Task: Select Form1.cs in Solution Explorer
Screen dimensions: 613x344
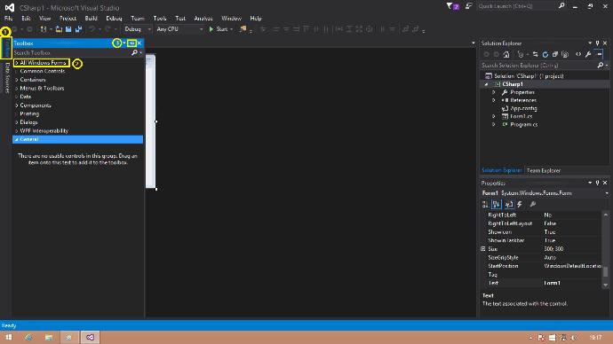Action: (521, 116)
